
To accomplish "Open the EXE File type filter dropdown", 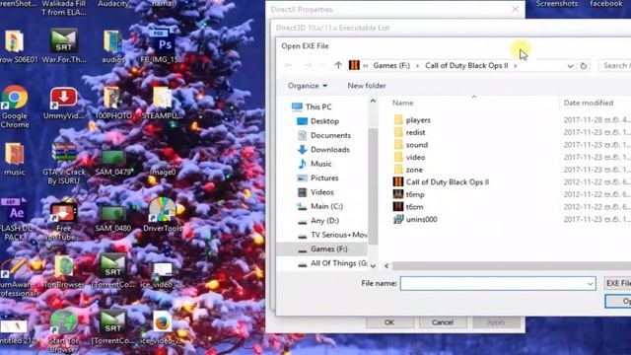I will (x=618, y=283).
